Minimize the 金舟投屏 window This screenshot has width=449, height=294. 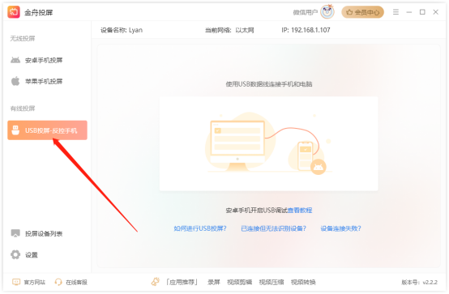pos(409,12)
